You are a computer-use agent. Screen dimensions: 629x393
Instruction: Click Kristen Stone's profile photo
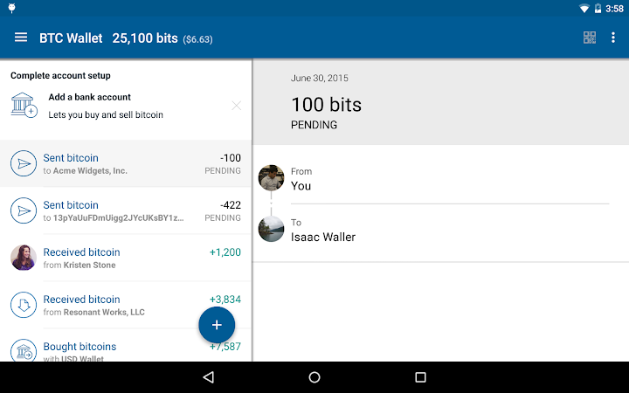coord(24,258)
